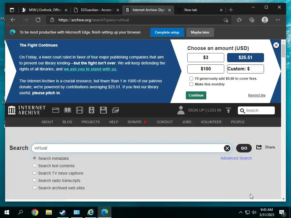Open the Internet Archive texts book icon
This screenshot has height=218, width=291.
pos(68,110)
